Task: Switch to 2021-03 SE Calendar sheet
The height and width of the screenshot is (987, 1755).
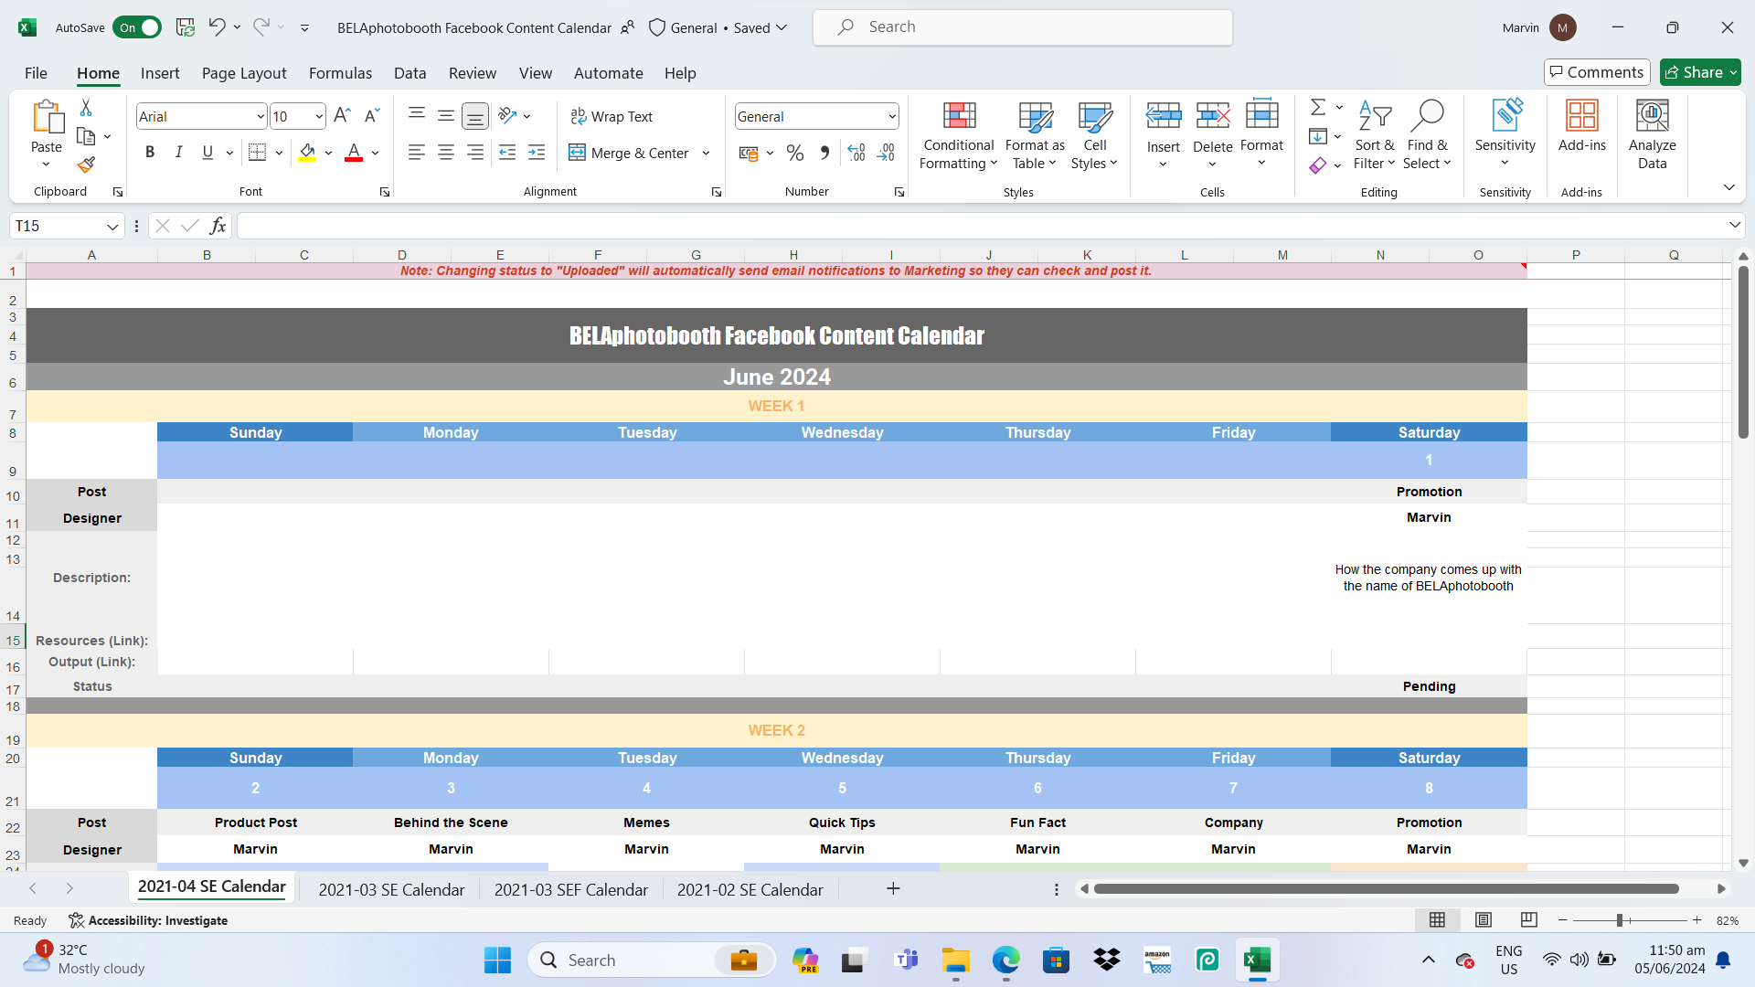Action: pos(391,889)
